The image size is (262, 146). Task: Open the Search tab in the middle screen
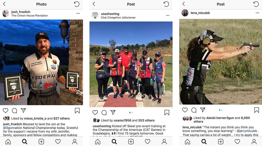coord(114,142)
